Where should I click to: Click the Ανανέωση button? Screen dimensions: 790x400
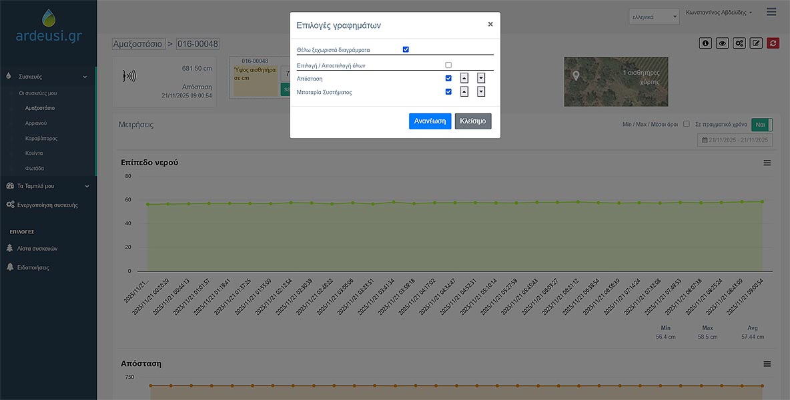pos(430,121)
